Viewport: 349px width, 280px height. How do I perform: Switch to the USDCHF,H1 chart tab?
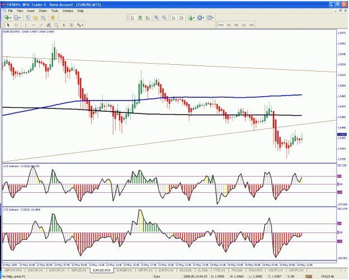coord(35,270)
